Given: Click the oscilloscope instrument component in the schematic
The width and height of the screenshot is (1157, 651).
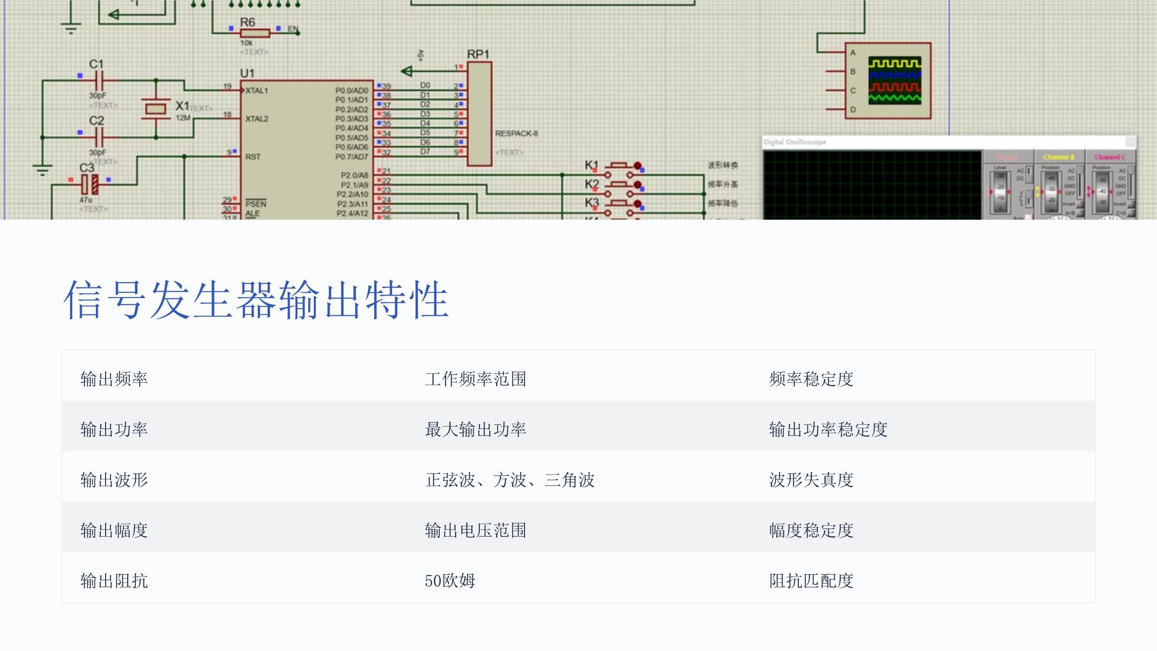Looking at the screenshot, I should click(x=888, y=81).
